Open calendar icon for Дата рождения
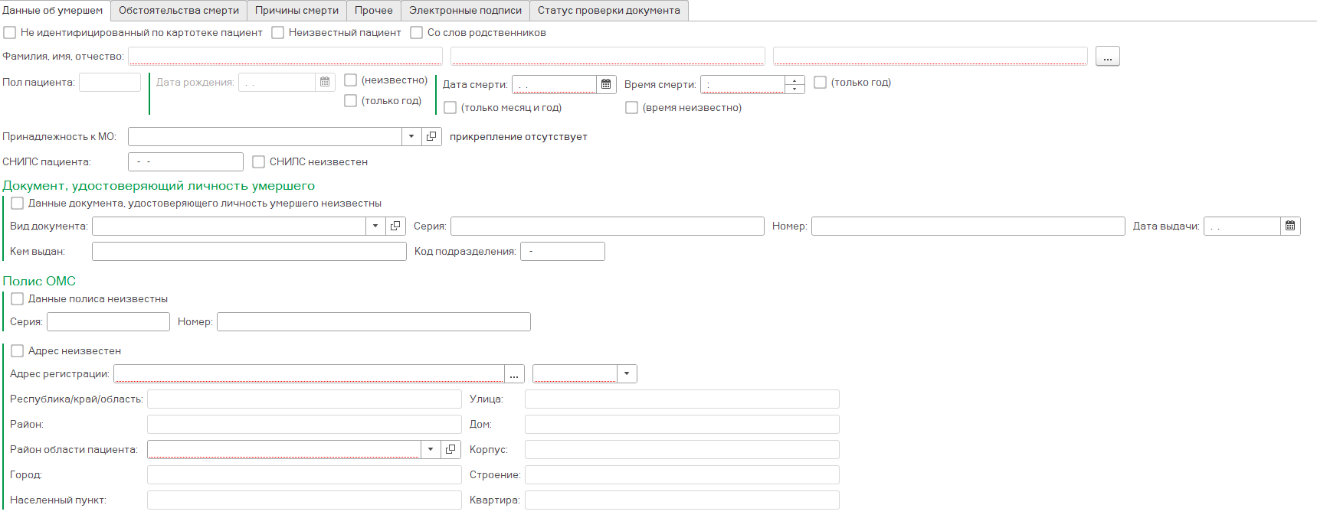 click(x=325, y=82)
